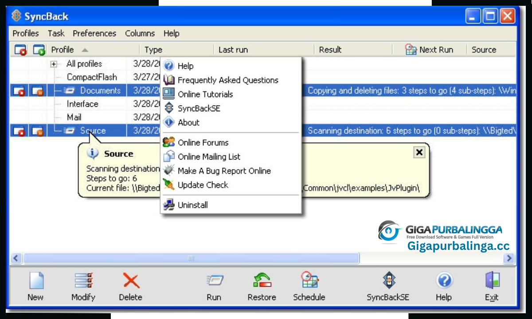
Task: Select the Documents profile row
Action: pyautogui.click(x=100, y=91)
